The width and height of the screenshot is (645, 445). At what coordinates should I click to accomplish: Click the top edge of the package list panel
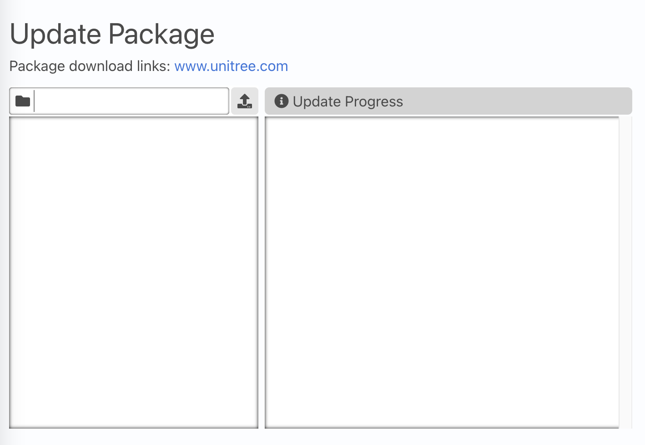[x=134, y=118]
